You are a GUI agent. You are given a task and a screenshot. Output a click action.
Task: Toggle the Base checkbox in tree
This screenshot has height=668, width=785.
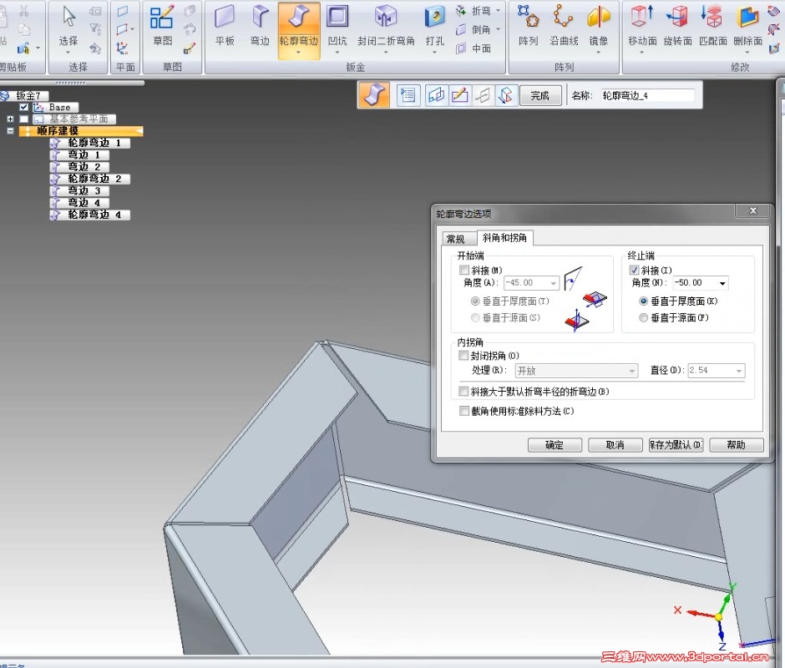pyautogui.click(x=23, y=107)
